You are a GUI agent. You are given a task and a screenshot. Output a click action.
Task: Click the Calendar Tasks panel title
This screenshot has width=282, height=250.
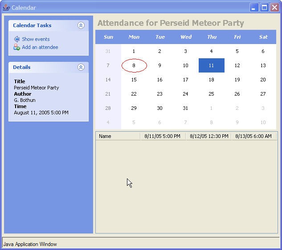point(32,25)
